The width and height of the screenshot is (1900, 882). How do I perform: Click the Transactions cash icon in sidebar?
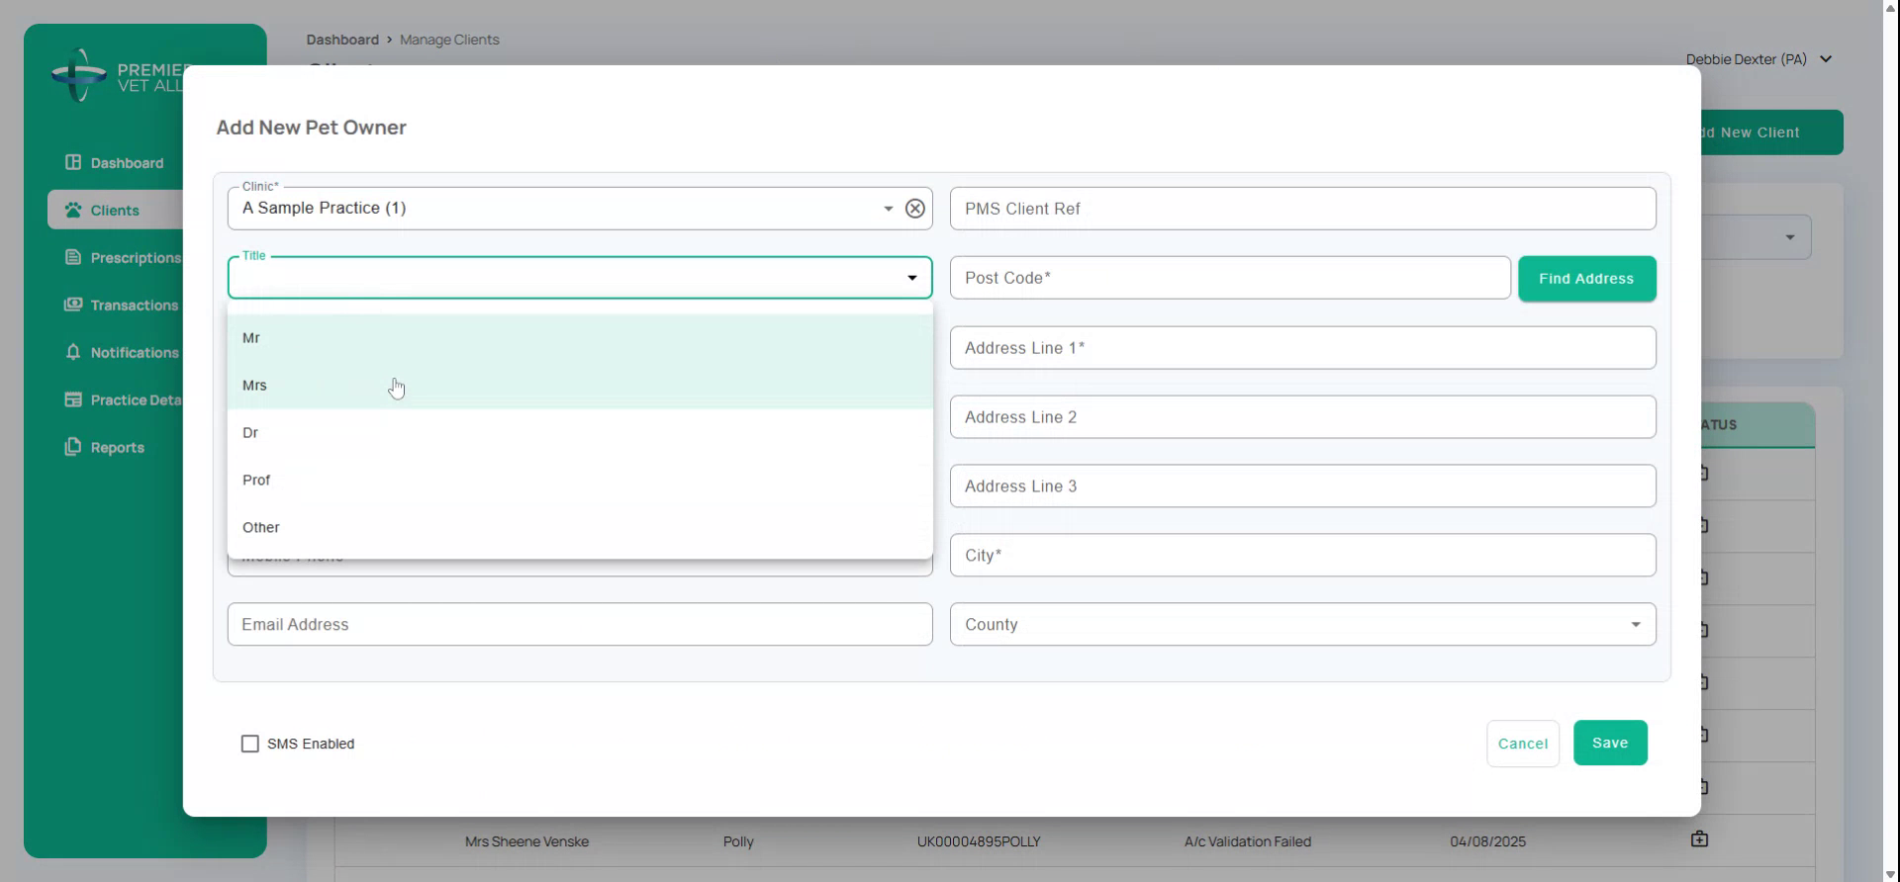[73, 305]
